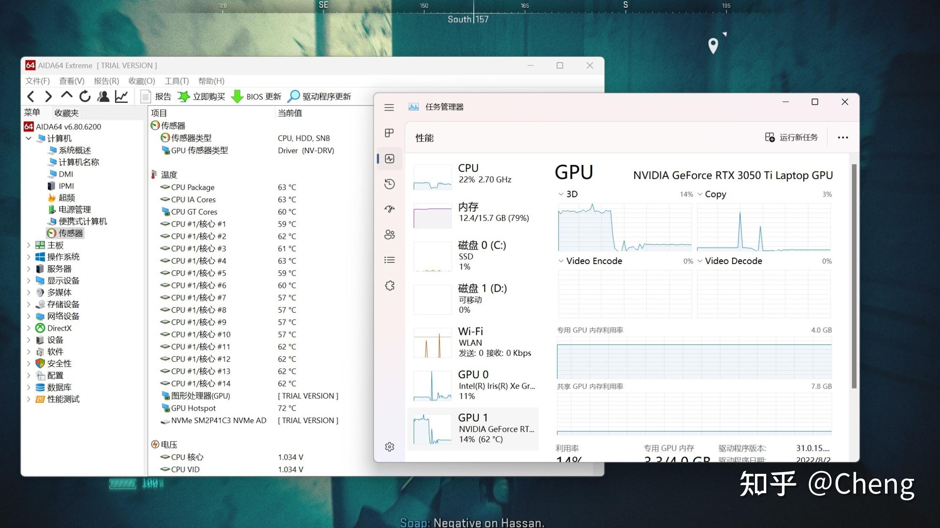Open AIDA64 user/contacts toolbar icon
The height and width of the screenshot is (528, 940).
[x=103, y=97]
